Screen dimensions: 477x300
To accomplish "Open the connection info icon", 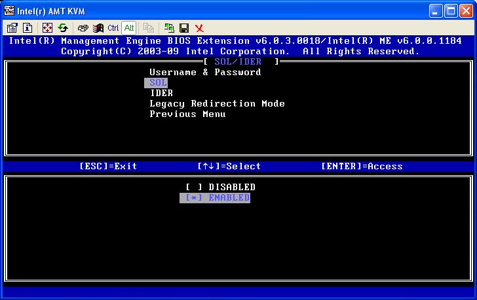I will tap(28, 28).
